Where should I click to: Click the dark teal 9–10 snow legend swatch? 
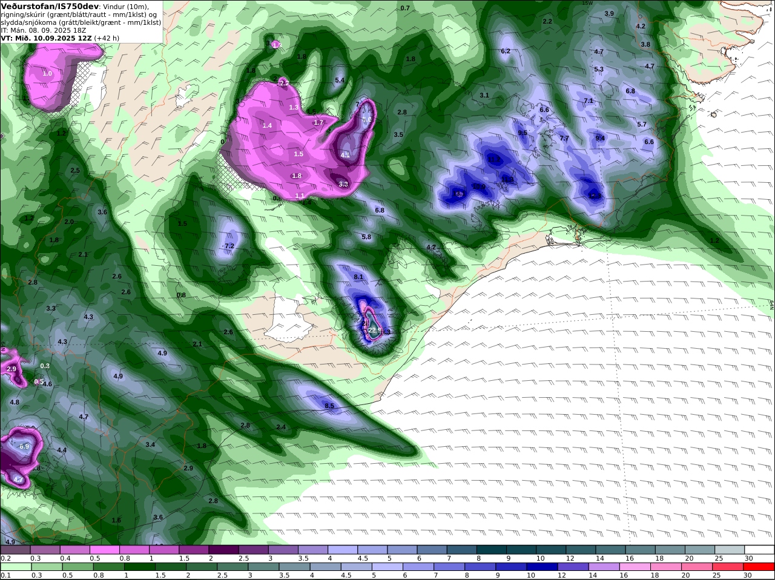pyautogui.click(x=521, y=550)
